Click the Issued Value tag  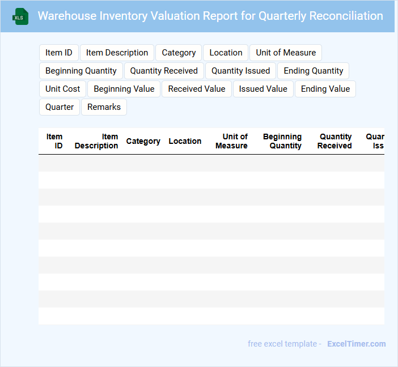click(263, 89)
